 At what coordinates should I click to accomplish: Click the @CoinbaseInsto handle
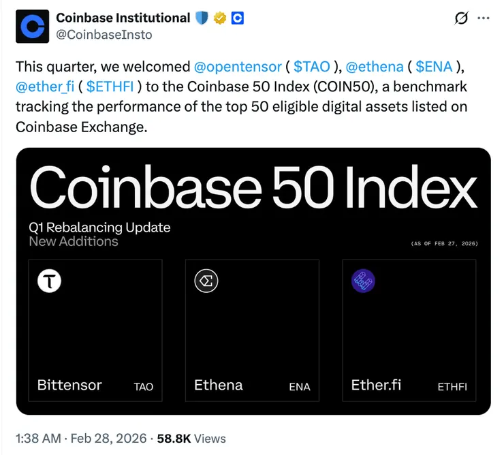(x=104, y=34)
